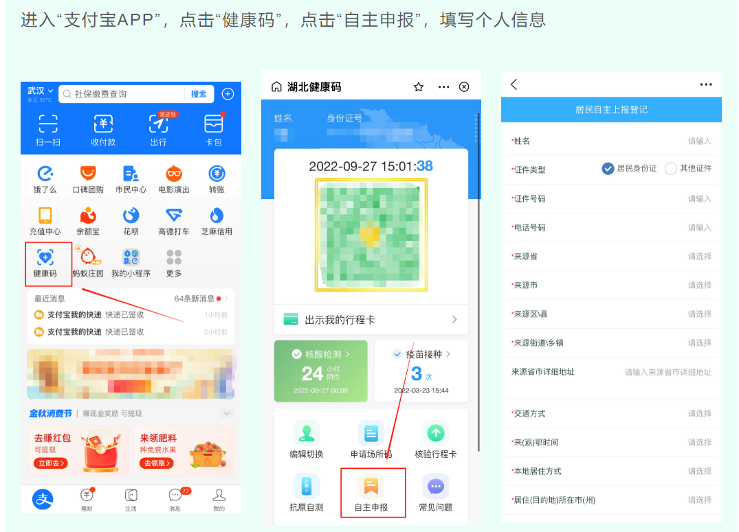Screen dimensions: 739x532
Task: Tap the 社保缴费查询 search field
Action: click(x=122, y=94)
